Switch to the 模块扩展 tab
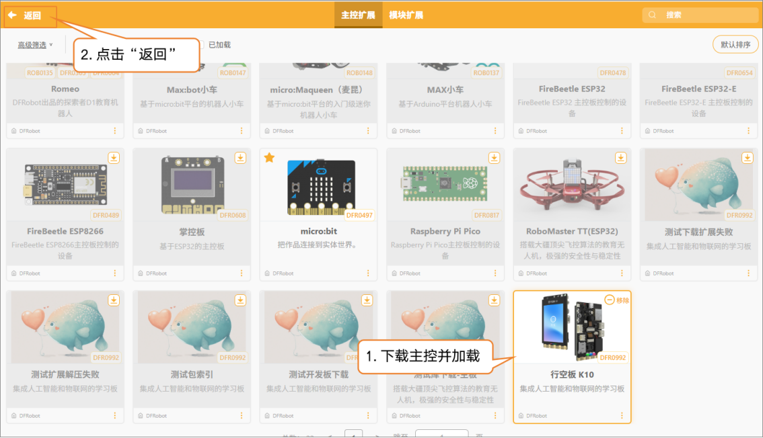 [406, 15]
